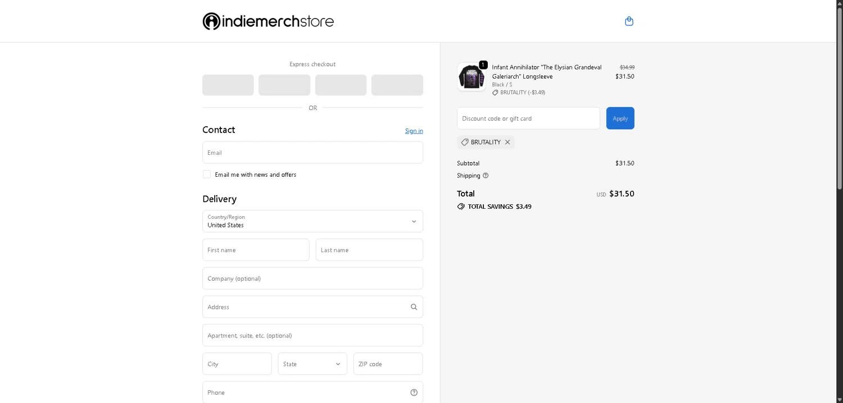Click the second express checkout button
Image resolution: width=843 pixels, height=403 pixels.
pyautogui.click(x=284, y=85)
